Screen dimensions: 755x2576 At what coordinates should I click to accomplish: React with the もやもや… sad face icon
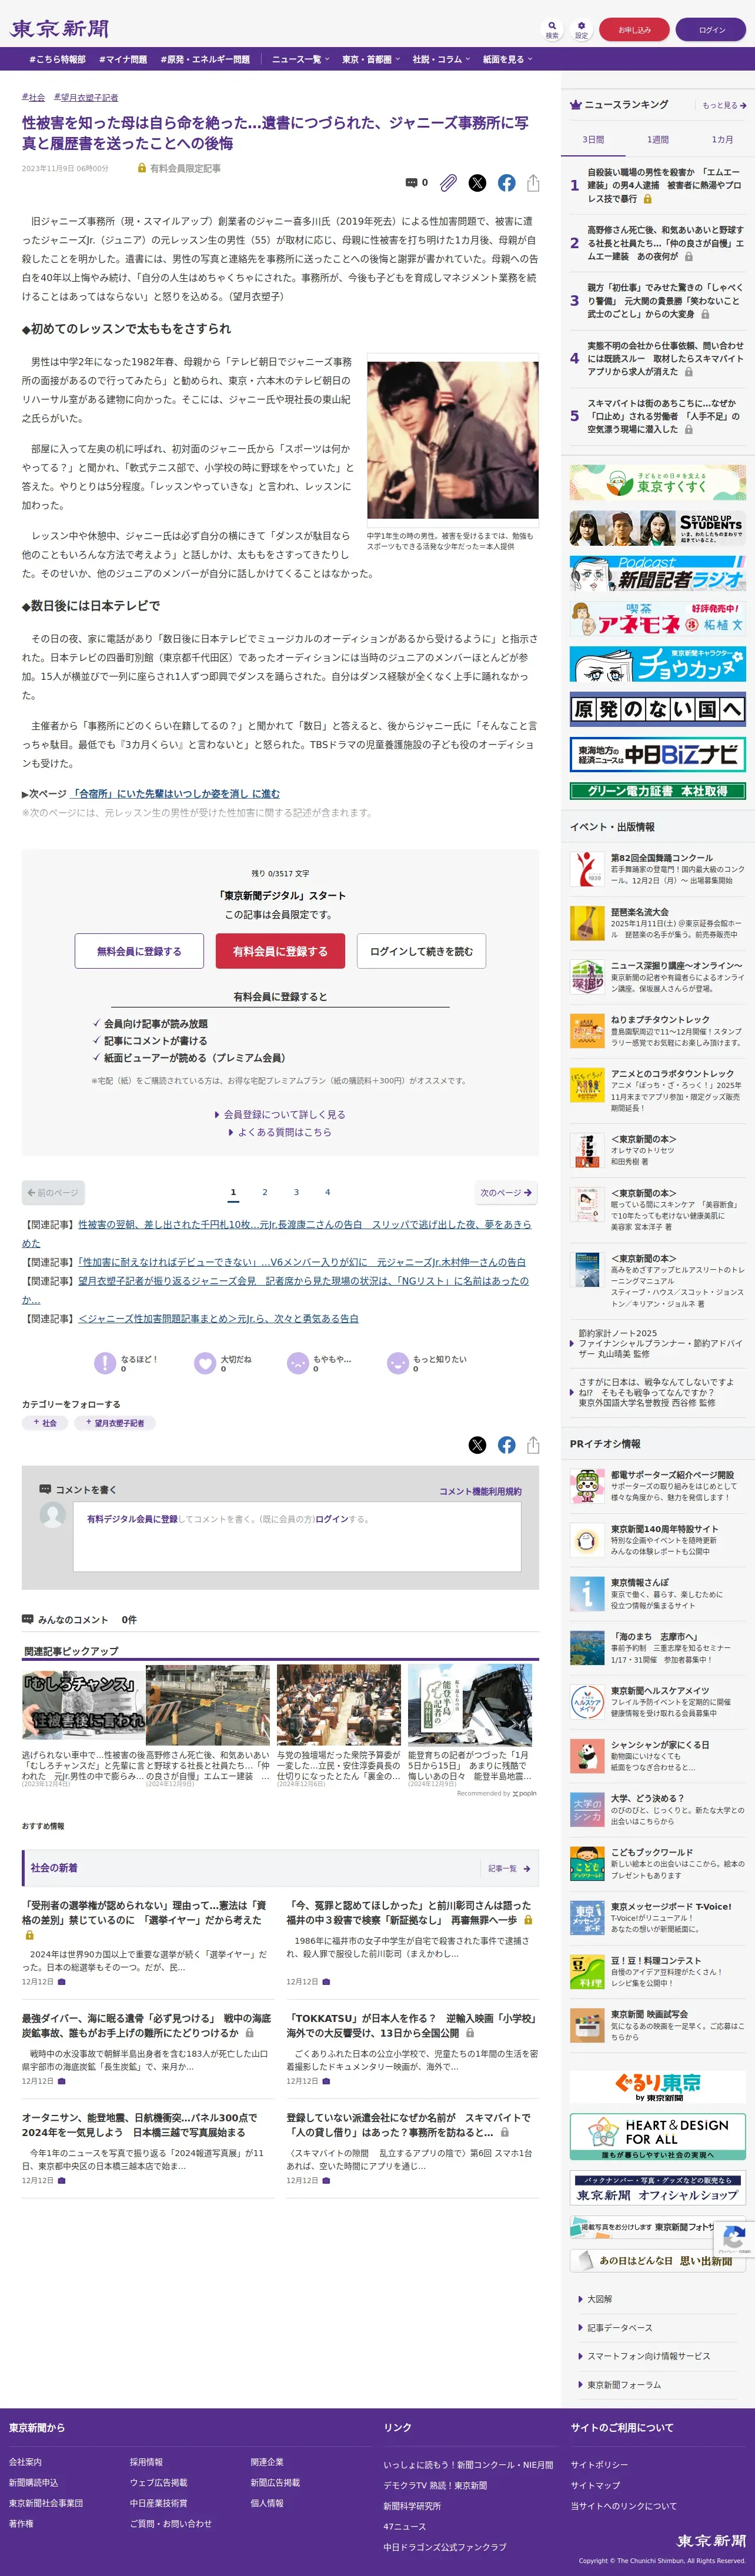point(297,1363)
